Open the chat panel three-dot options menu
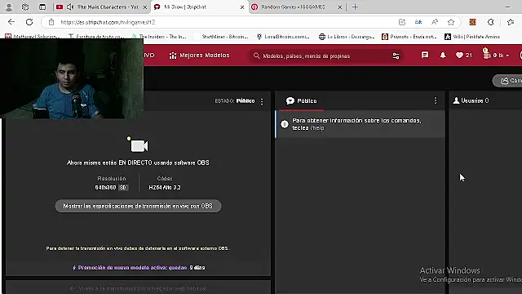 [436, 100]
